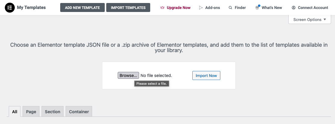This screenshot has height=124, width=335.
Task: Click the Finder magnifying glass icon
Action: click(x=230, y=8)
